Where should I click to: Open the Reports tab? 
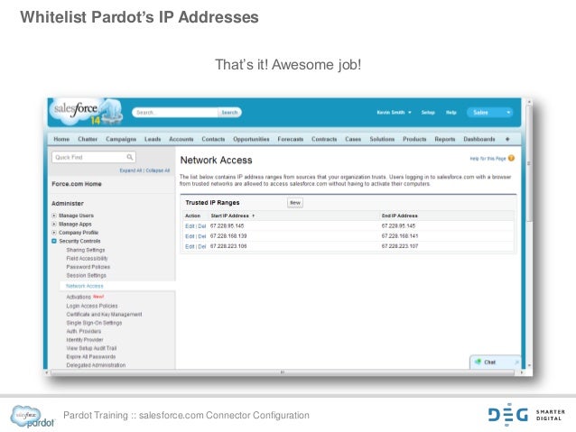(445, 139)
